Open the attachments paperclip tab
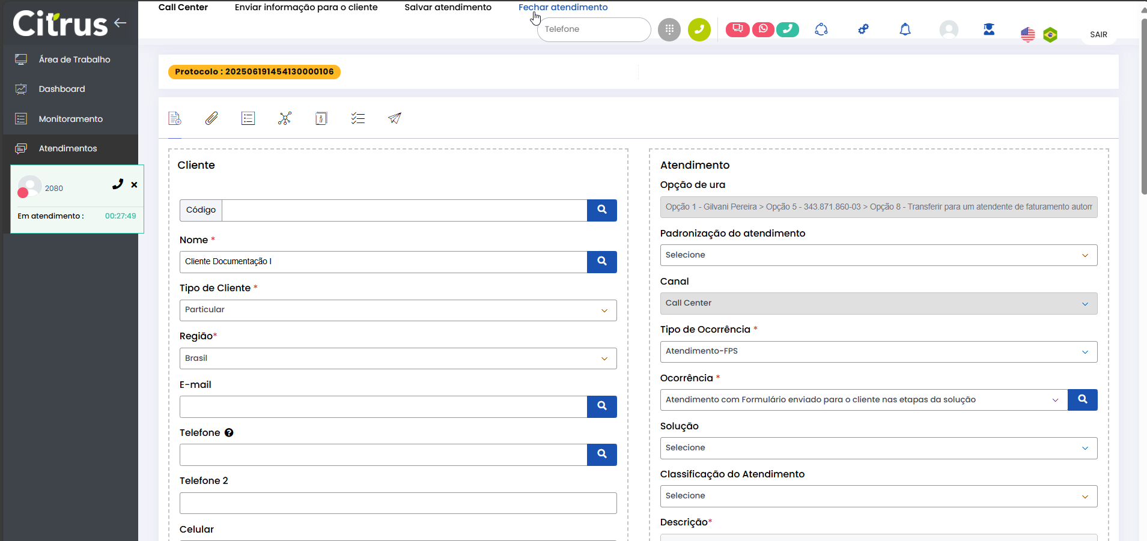This screenshot has width=1147, height=541. tap(211, 118)
